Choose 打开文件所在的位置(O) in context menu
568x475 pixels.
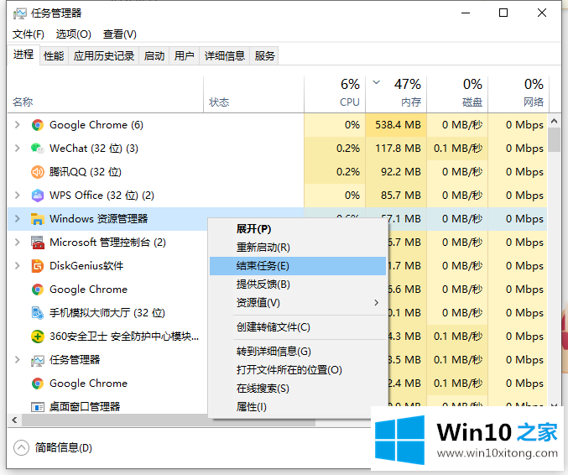[298, 370]
